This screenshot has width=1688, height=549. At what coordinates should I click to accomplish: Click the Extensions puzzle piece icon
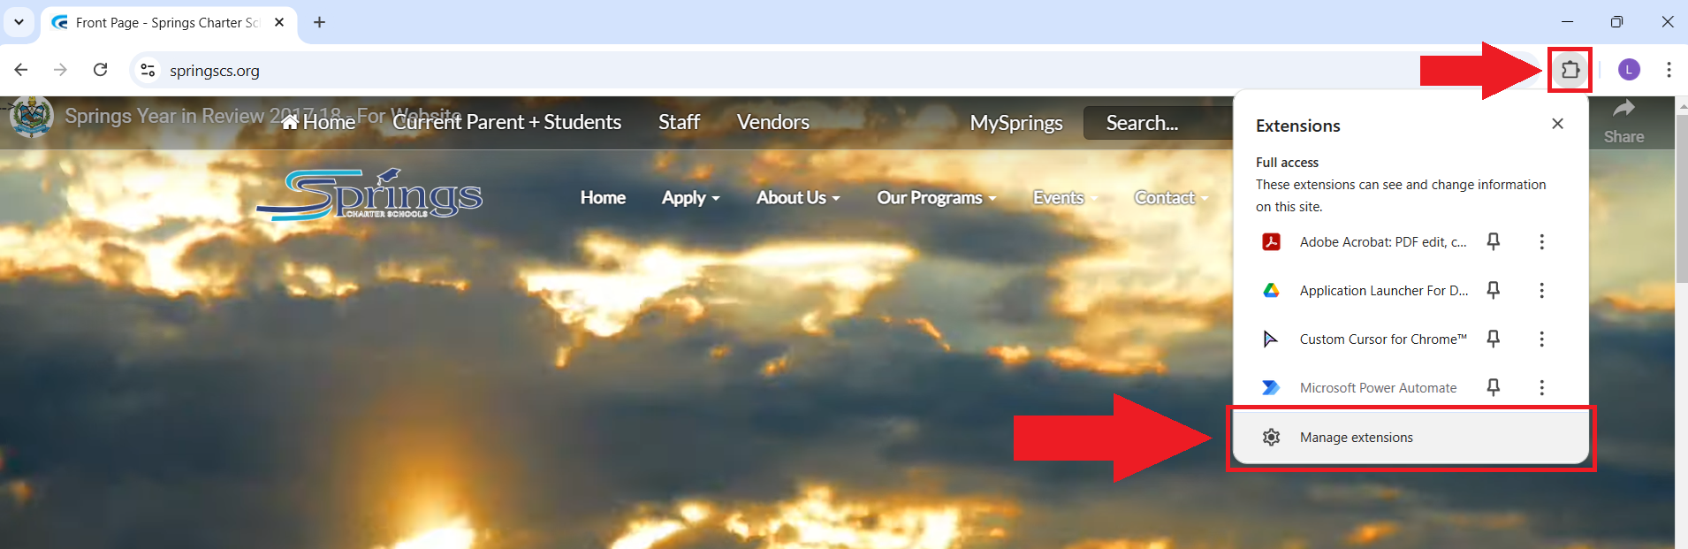1570,70
